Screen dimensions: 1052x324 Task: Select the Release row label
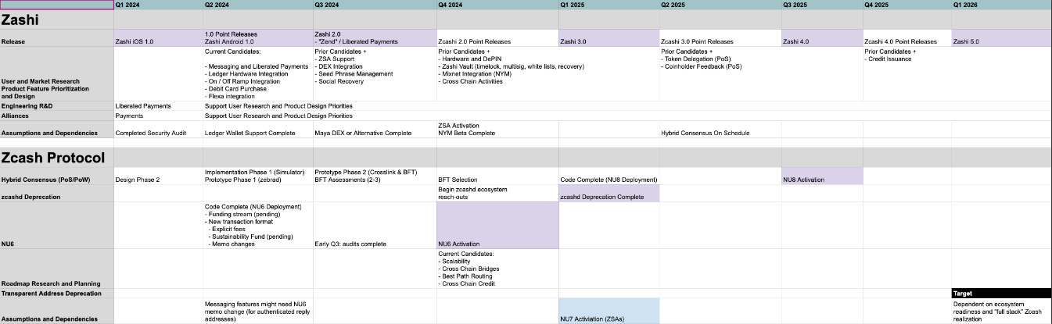click(x=57, y=37)
